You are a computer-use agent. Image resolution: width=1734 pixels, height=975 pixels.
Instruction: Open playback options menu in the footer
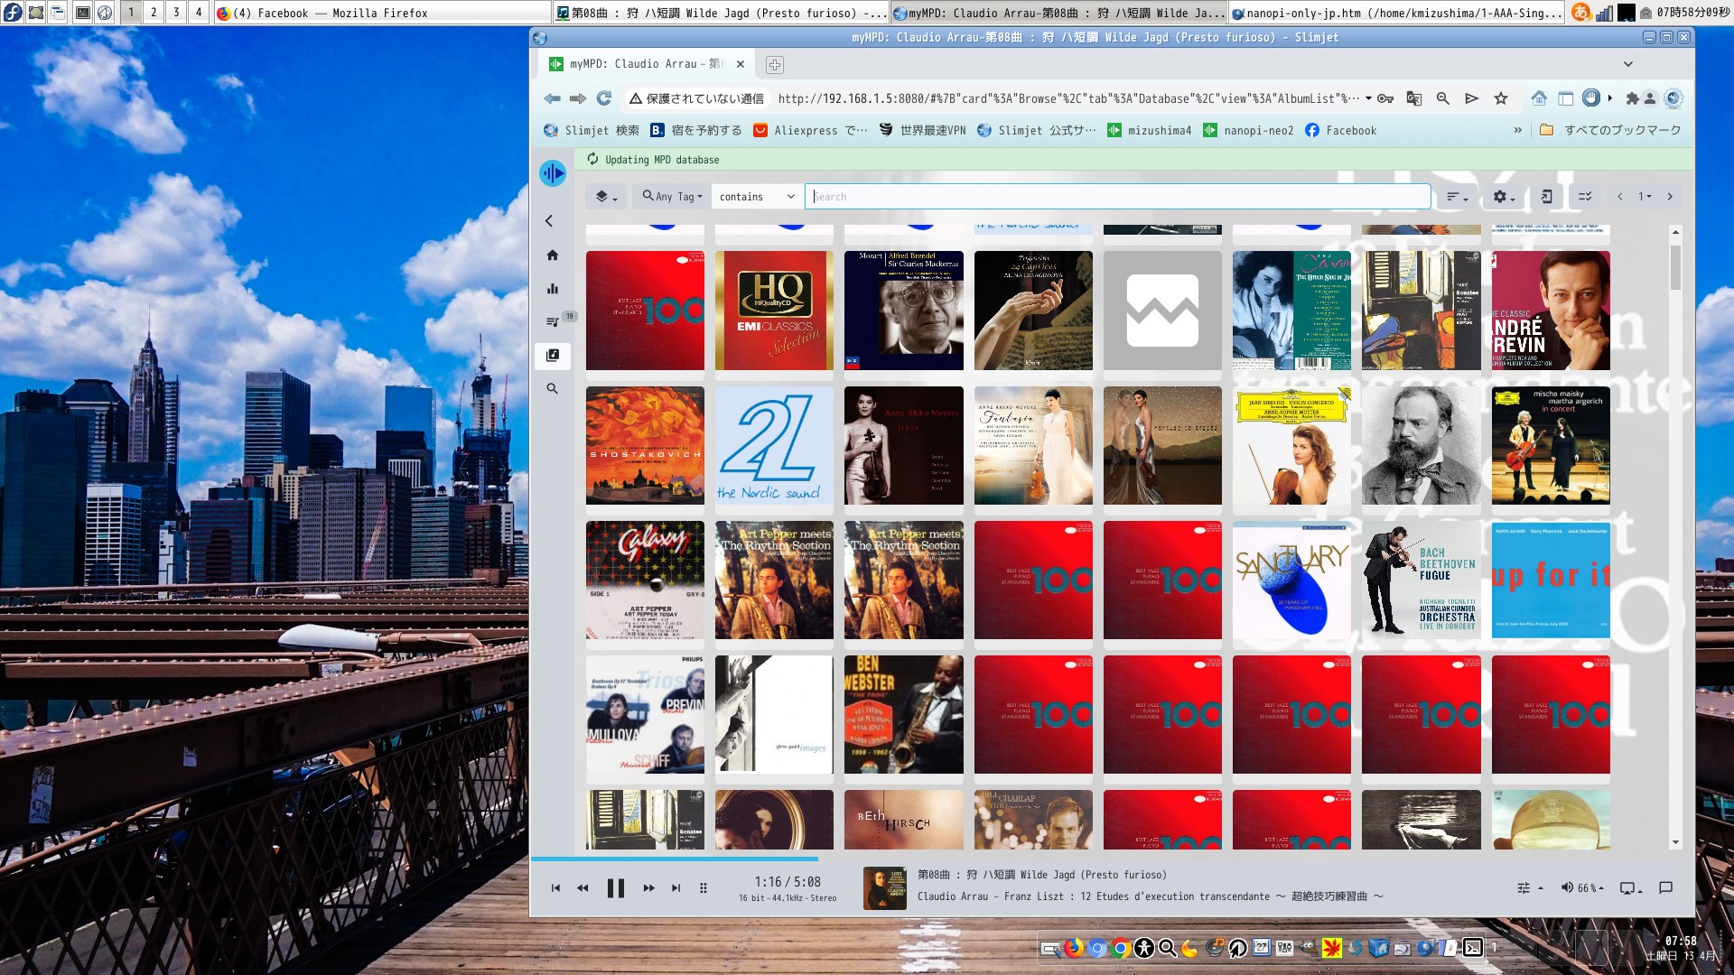click(1528, 888)
